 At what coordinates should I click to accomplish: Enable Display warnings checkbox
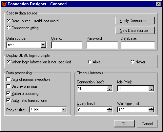tap(8, 86)
